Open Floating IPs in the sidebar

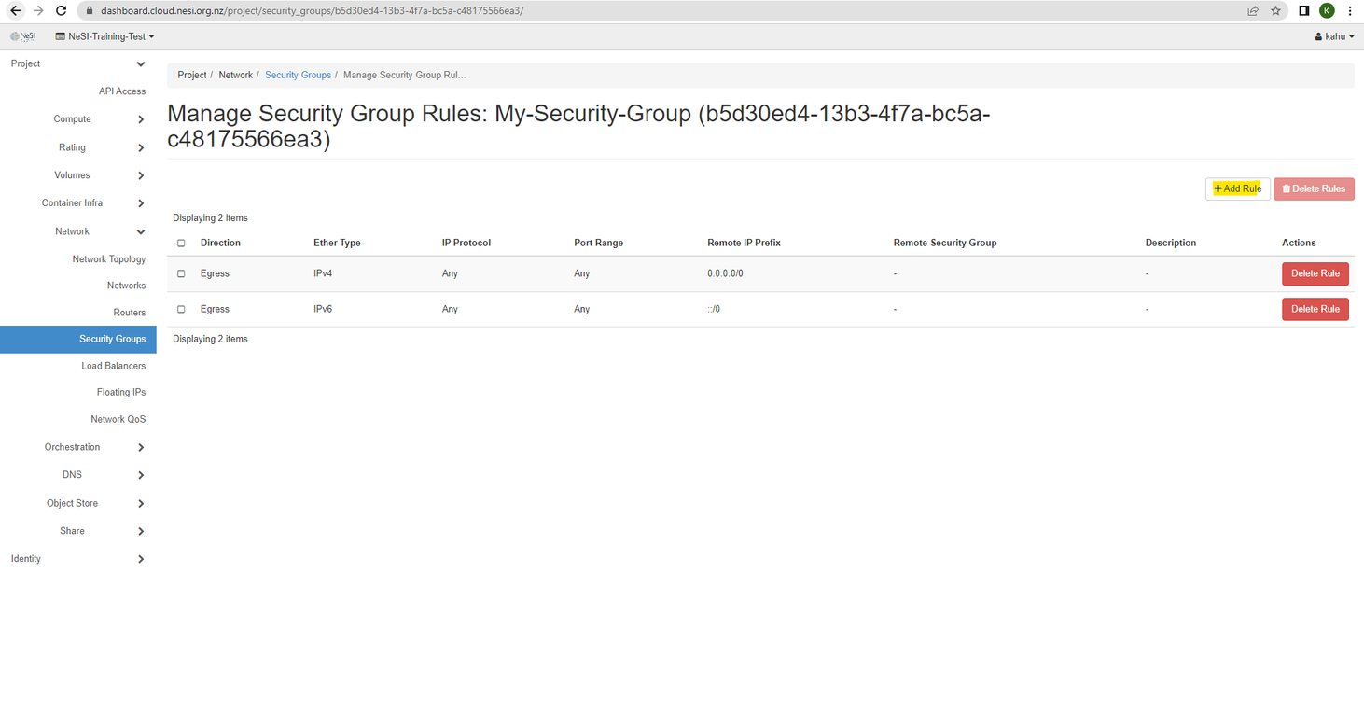(x=120, y=392)
